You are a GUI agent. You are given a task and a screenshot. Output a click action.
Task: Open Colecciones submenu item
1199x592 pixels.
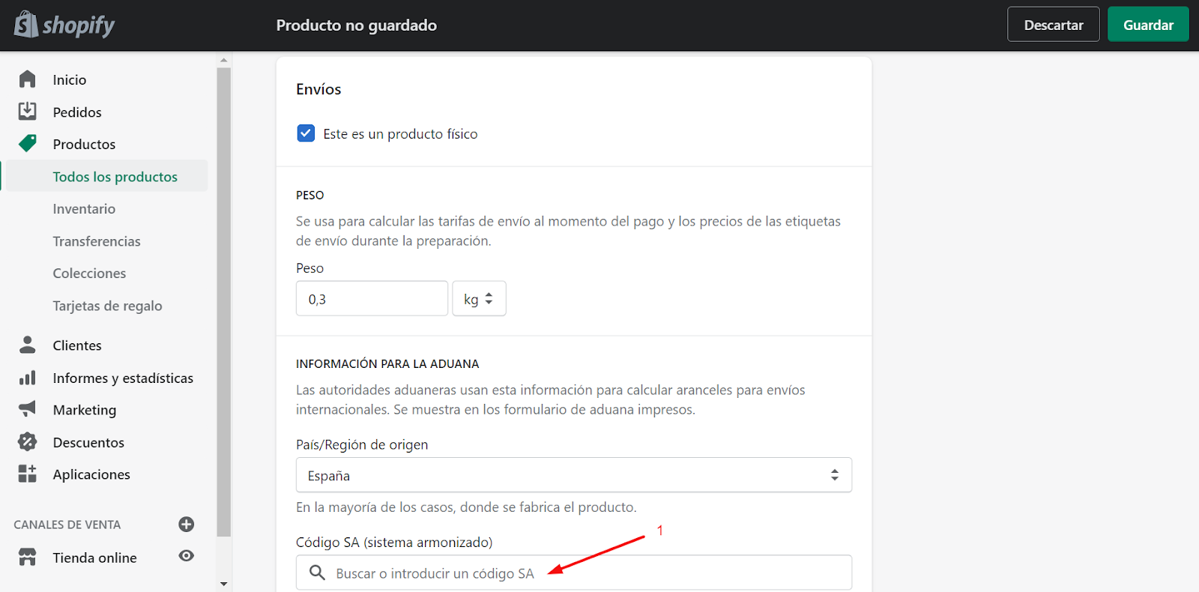(89, 273)
